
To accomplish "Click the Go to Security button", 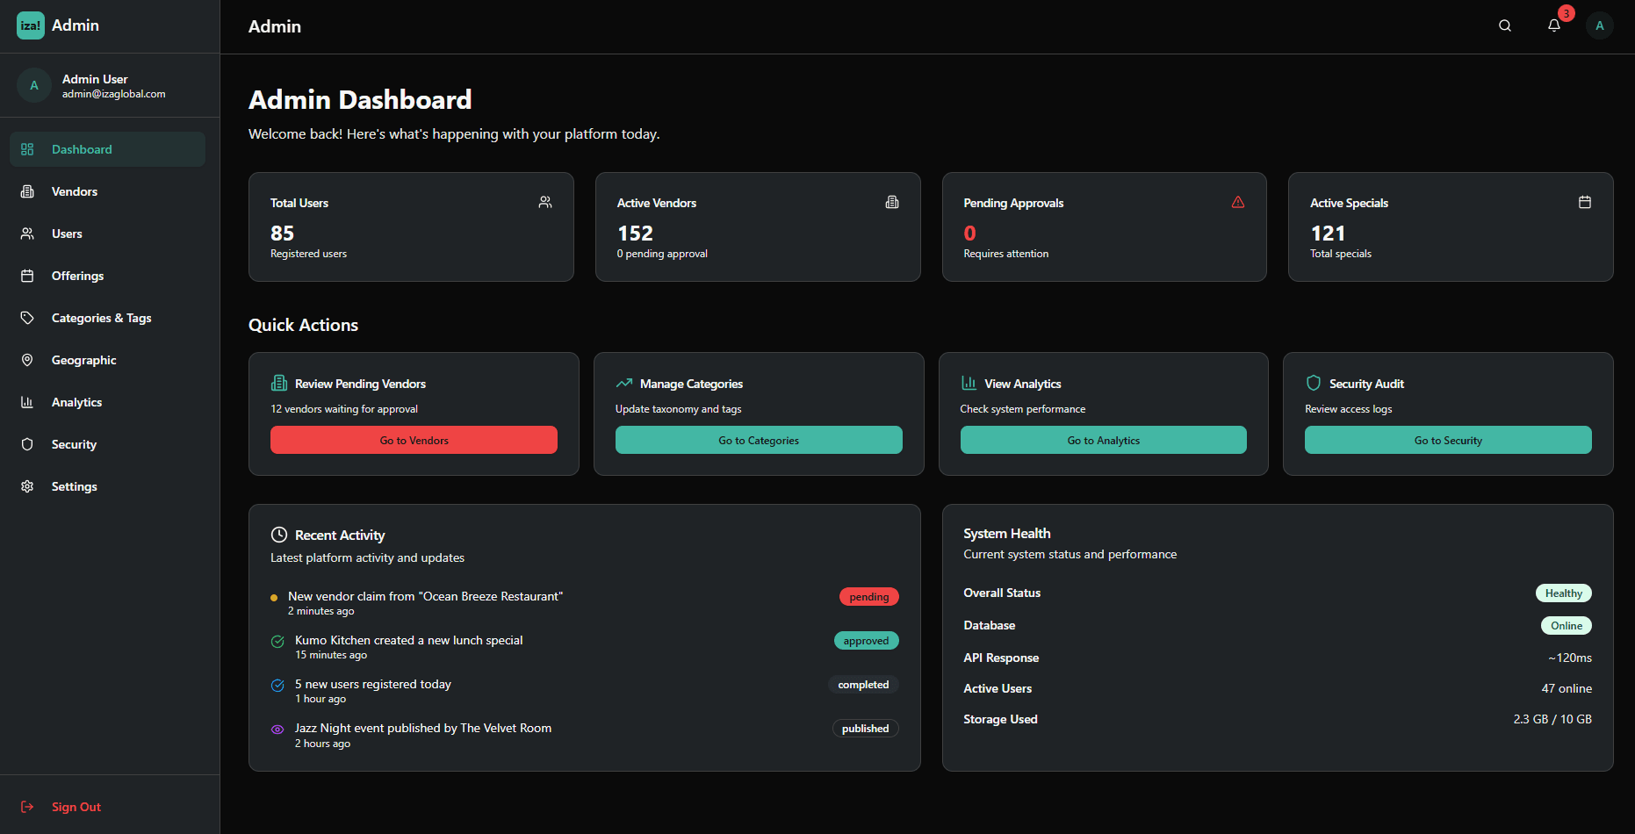I will tap(1448, 440).
